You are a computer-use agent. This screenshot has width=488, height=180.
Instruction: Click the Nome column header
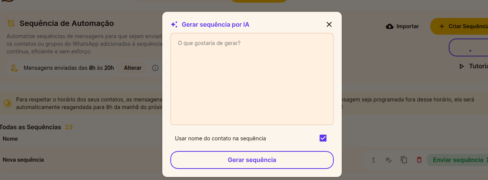10,139
